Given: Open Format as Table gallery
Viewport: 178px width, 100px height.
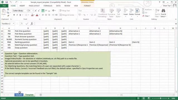Looking at the screenshot, I should pos(111,13).
